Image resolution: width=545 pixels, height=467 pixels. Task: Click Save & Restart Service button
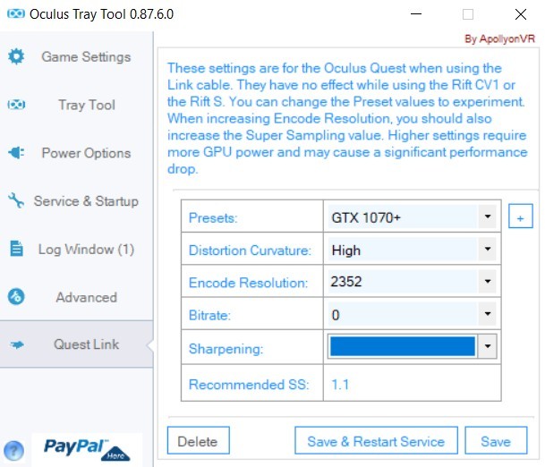[376, 440]
